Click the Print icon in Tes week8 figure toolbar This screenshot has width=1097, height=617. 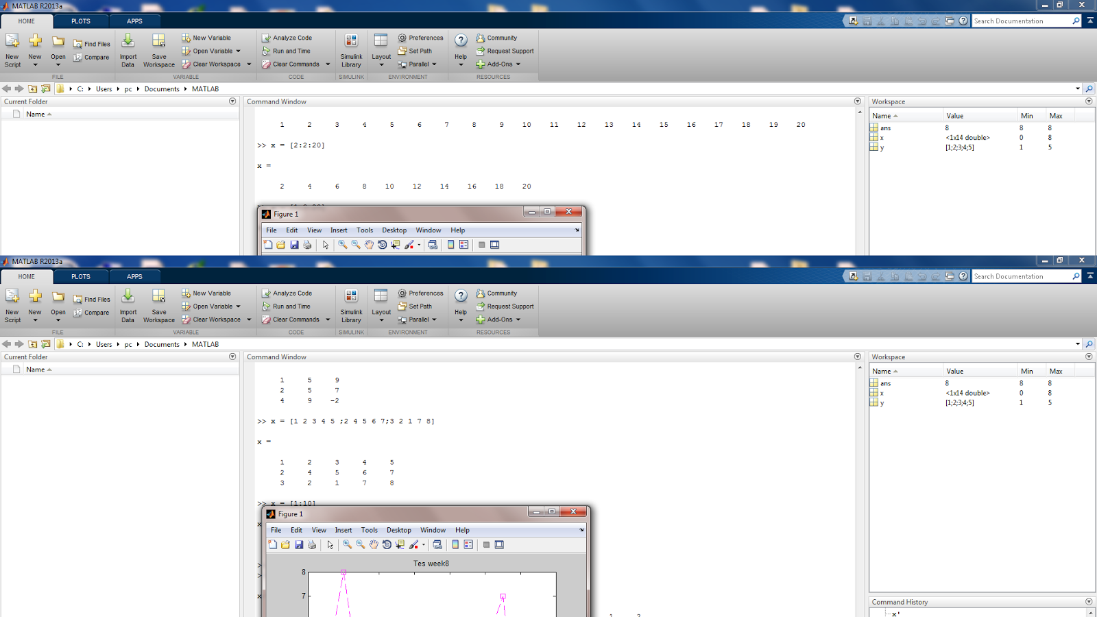(x=312, y=544)
